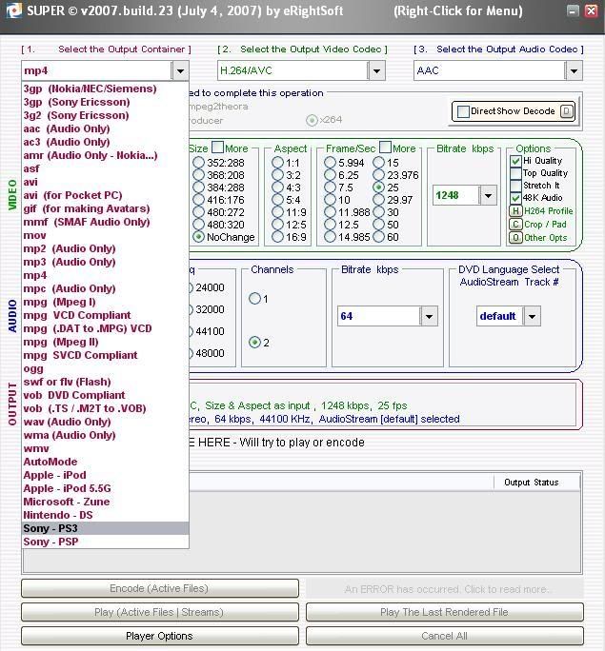The width and height of the screenshot is (605, 651).
Task: Minimize the SUPER window
Action: pos(573,10)
